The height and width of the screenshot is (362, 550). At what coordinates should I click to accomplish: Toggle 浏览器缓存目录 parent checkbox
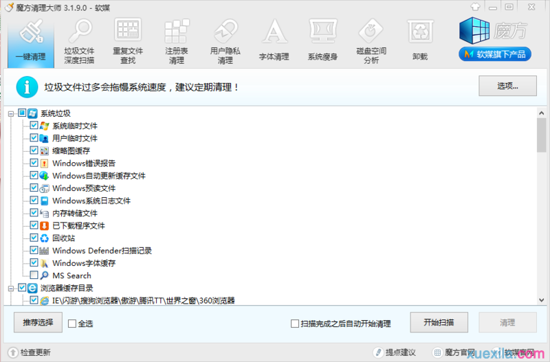[22, 288]
